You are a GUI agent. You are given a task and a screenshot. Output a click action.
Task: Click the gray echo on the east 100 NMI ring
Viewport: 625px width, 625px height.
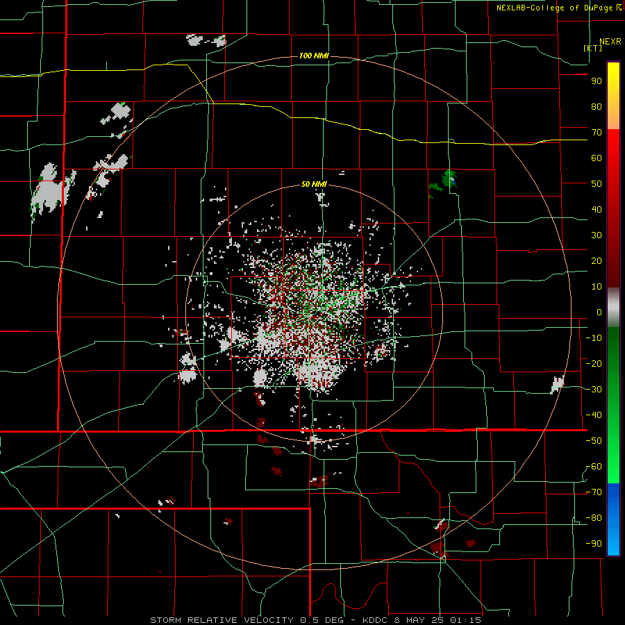click(x=557, y=384)
